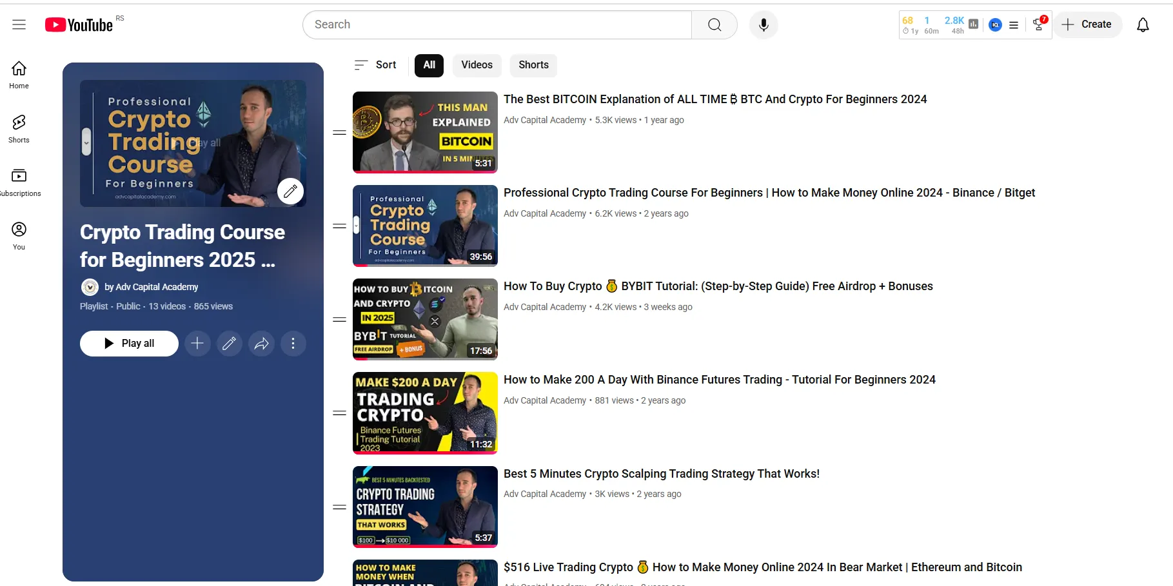Image resolution: width=1173 pixels, height=586 pixels.
Task: Select the Videos filter chip
Action: pyautogui.click(x=477, y=65)
